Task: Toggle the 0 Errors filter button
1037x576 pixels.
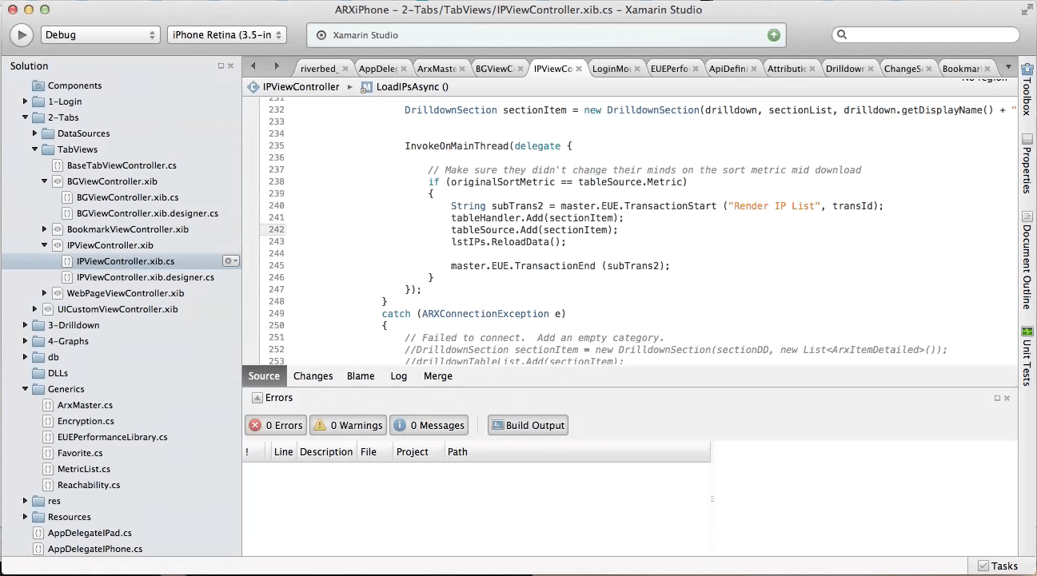Action: [276, 425]
